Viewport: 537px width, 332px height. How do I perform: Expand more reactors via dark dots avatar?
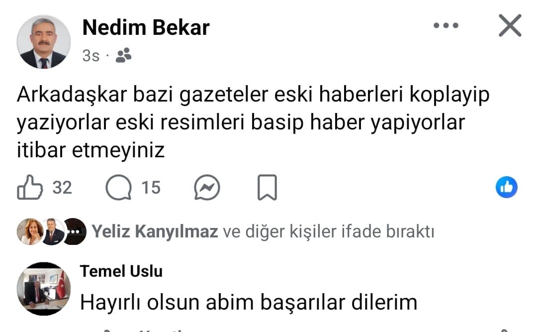(x=75, y=231)
